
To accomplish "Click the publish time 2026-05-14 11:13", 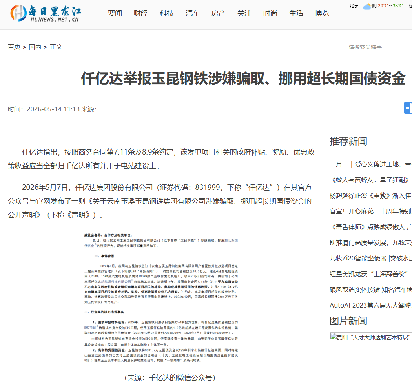I will (x=53, y=109).
